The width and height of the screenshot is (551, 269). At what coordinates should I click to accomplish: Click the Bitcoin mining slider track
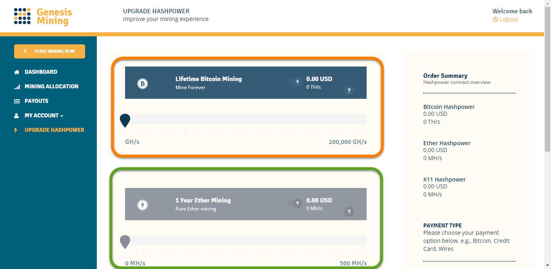[246, 119]
